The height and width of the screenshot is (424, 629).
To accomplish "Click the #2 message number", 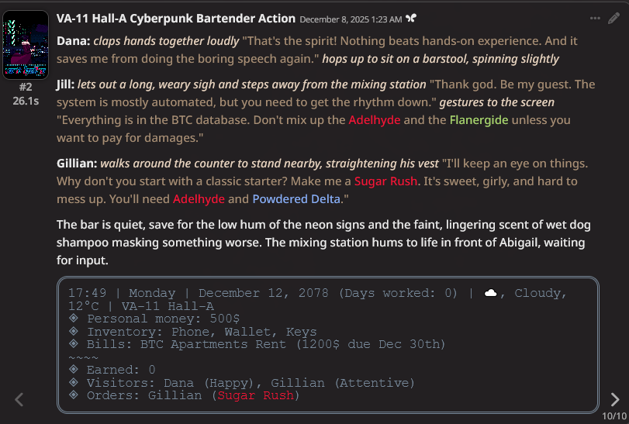I will (25, 88).
